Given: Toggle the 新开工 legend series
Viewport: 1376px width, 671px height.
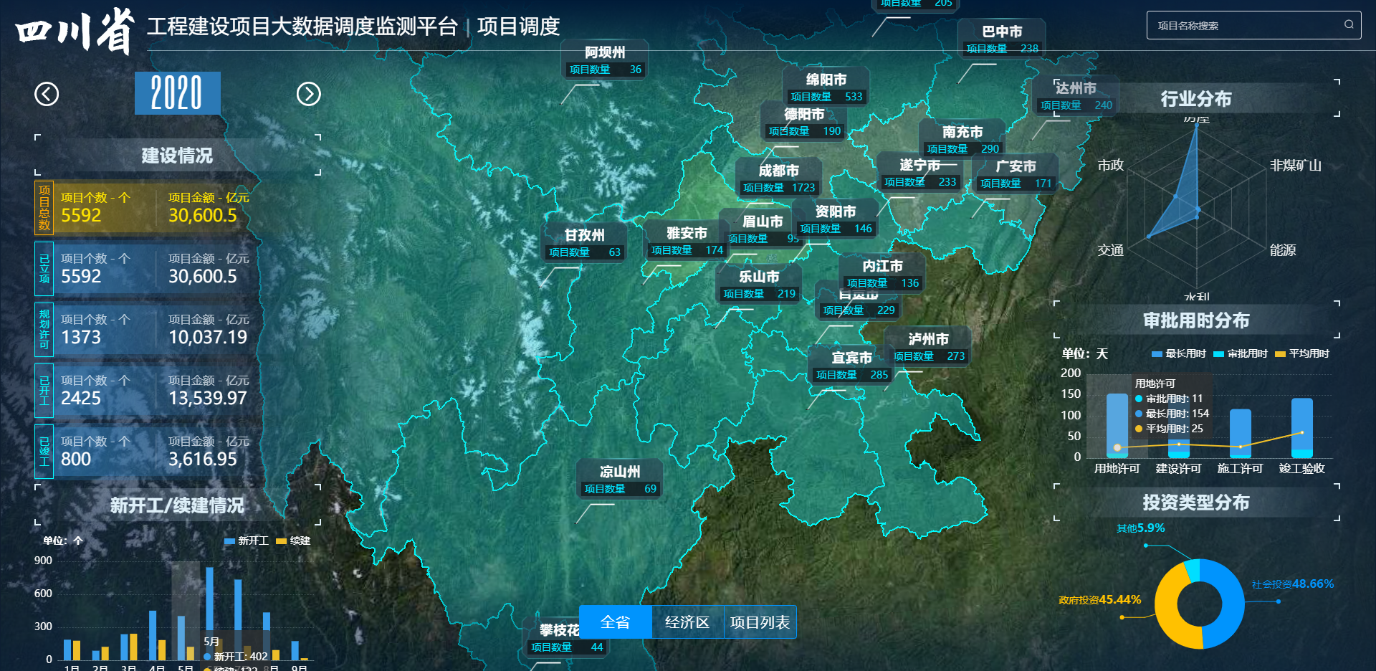Looking at the screenshot, I should click(x=247, y=541).
